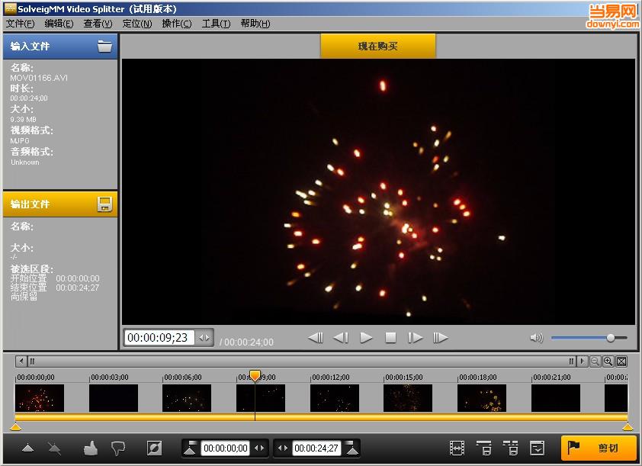Adjust the volume slider
The height and width of the screenshot is (466, 642).
pyautogui.click(x=610, y=338)
